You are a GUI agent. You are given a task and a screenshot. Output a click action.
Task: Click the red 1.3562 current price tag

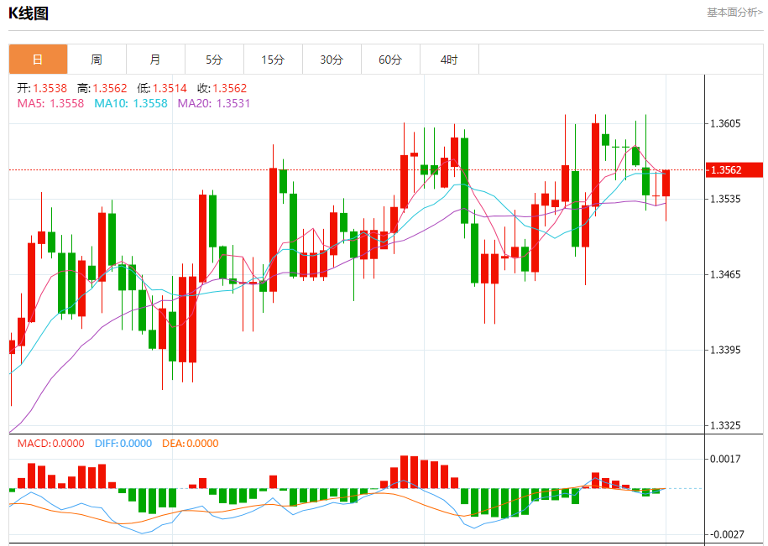[734, 169]
